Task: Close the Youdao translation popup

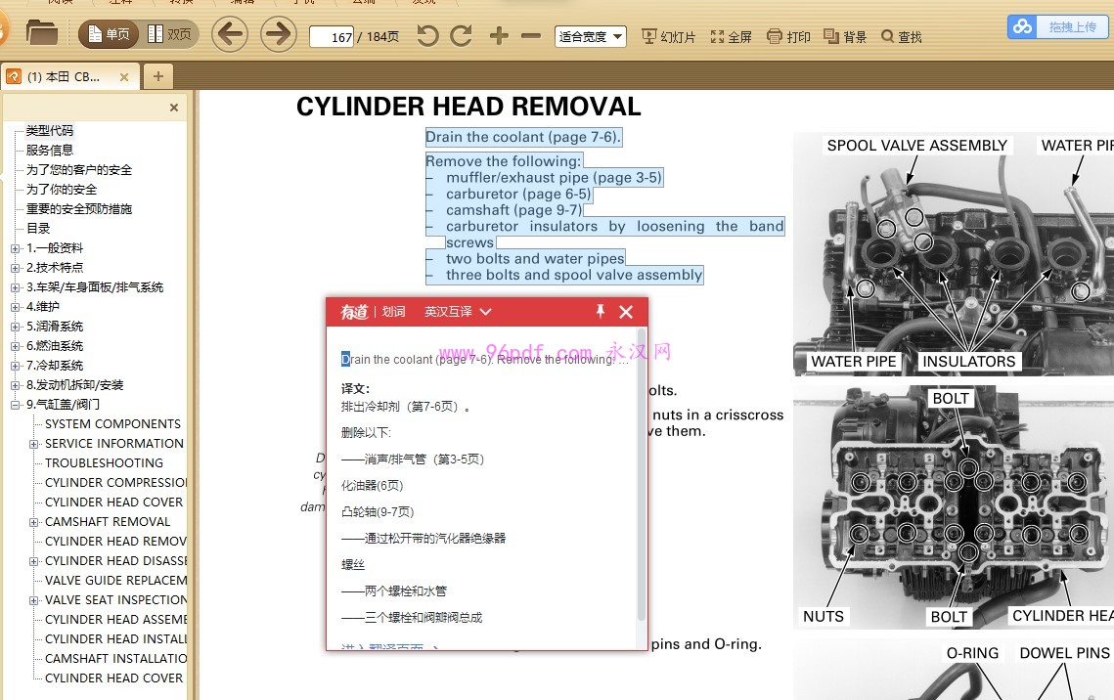Action: click(x=626, y=312)
